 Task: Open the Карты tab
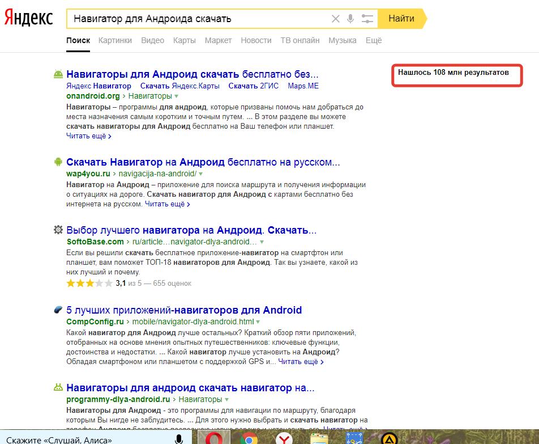184,41
